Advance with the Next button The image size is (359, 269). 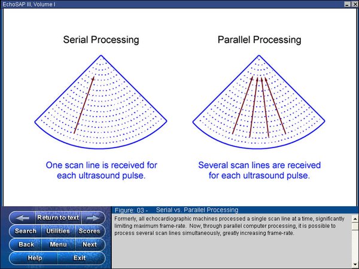[89, 244]
